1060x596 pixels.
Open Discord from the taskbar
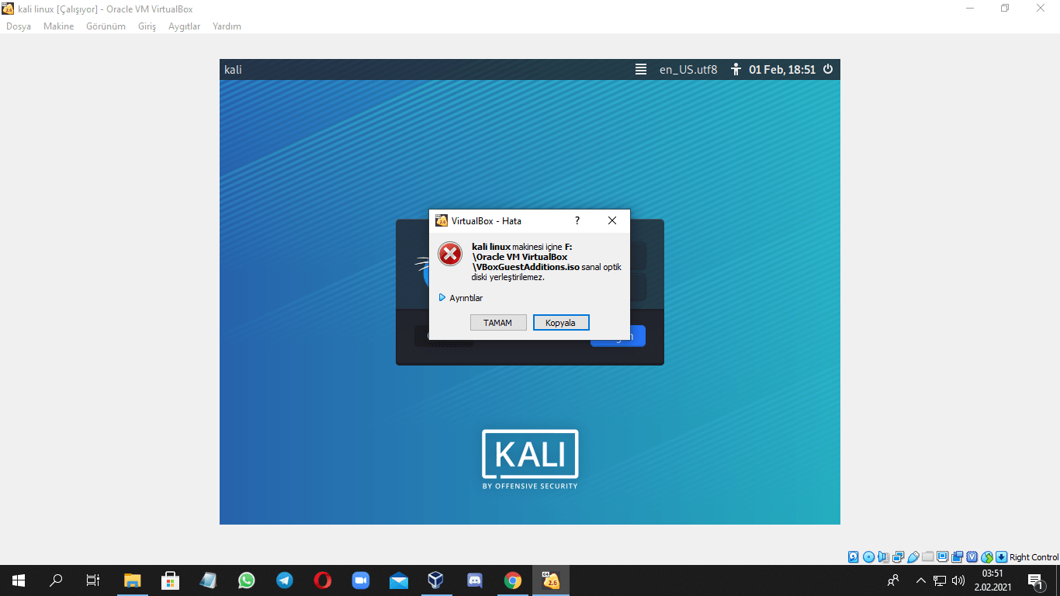pos(475,580)
